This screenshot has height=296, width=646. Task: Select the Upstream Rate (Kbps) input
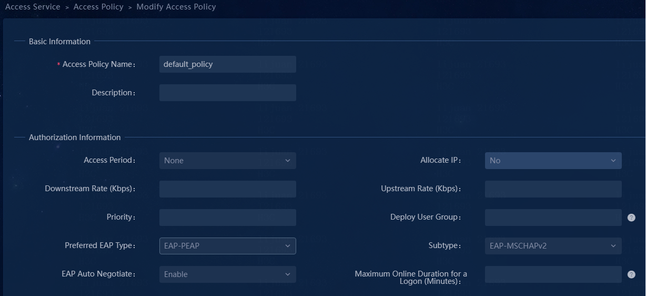(553, 189)
